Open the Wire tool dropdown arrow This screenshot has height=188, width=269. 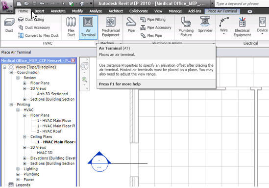point(224,34)
